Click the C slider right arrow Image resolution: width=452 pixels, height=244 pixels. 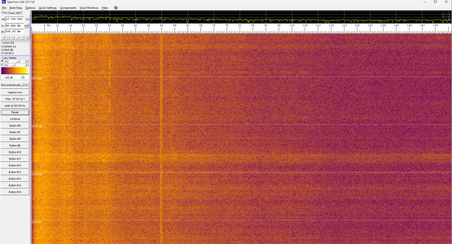[27, 65]
